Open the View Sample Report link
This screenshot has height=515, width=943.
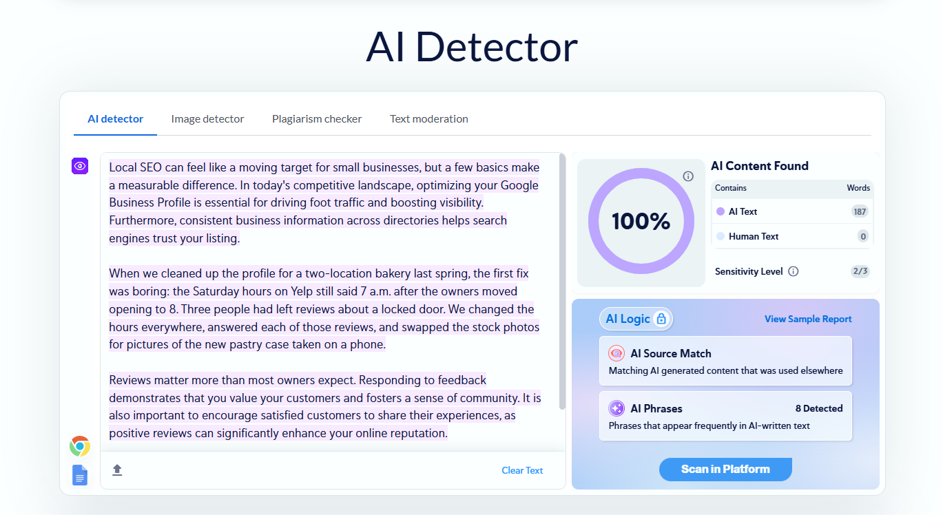click(808, 319)
